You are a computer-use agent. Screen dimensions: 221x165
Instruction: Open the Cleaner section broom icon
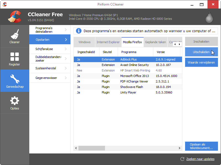pos(15,34)
